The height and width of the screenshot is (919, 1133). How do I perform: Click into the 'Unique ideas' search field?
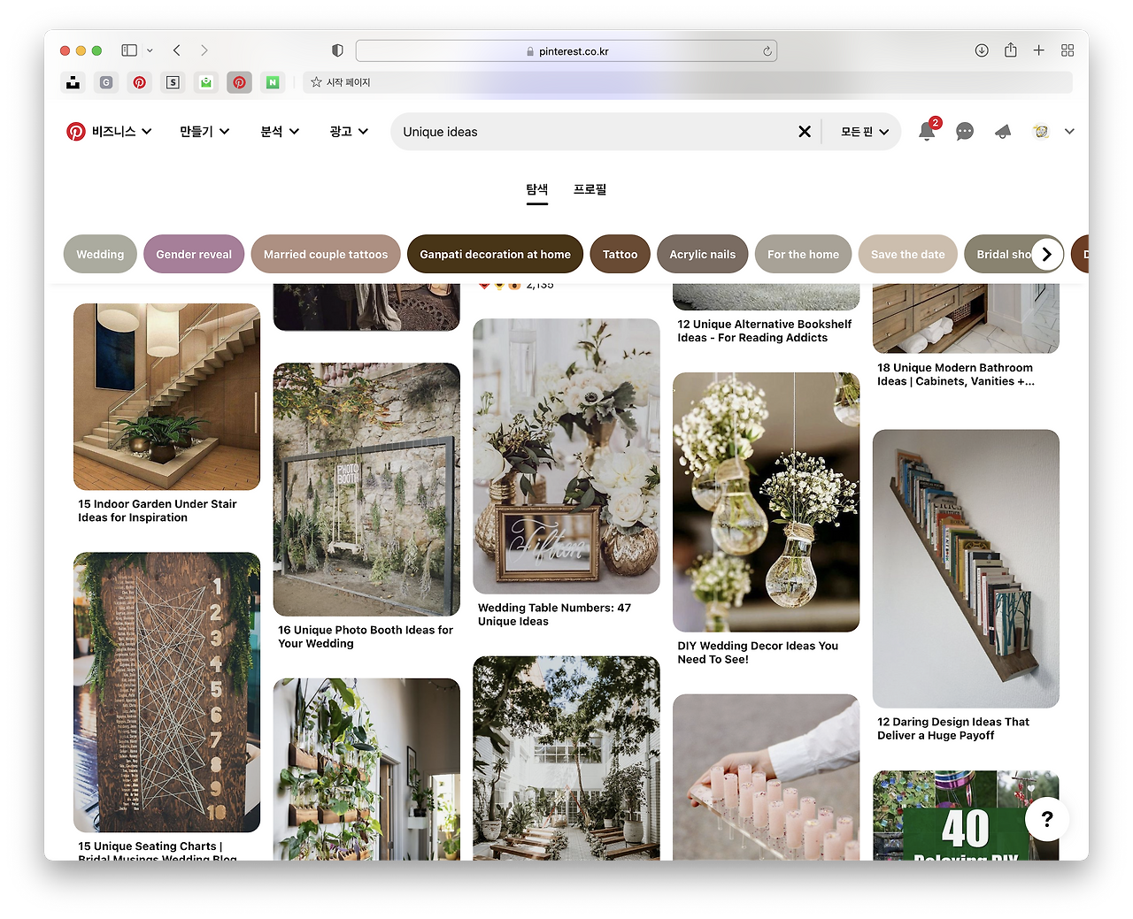pos(593,132)
